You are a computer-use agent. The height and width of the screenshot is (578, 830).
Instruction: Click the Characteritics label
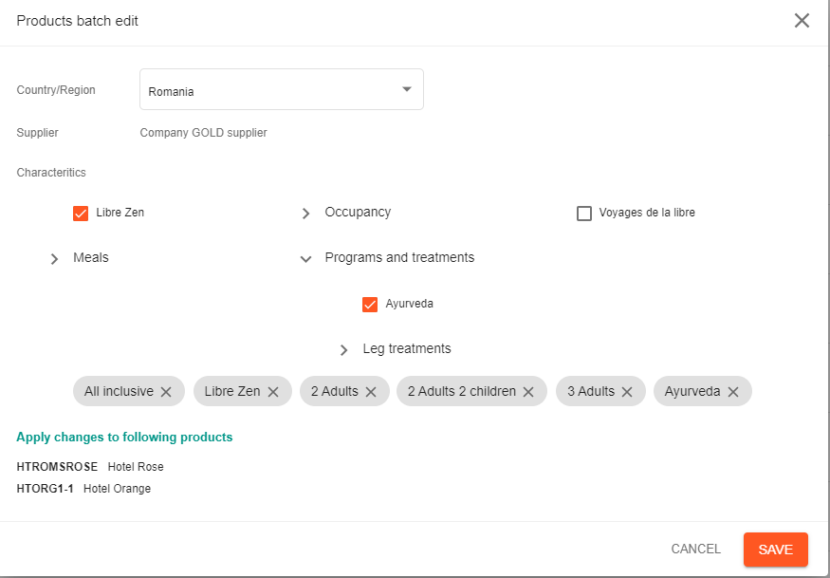tap(51, 172)
